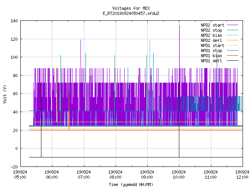This screenshot has width=250, height=188.
Task: Click the chart title Voltages for MEX
Action: [x=131, y=8]
